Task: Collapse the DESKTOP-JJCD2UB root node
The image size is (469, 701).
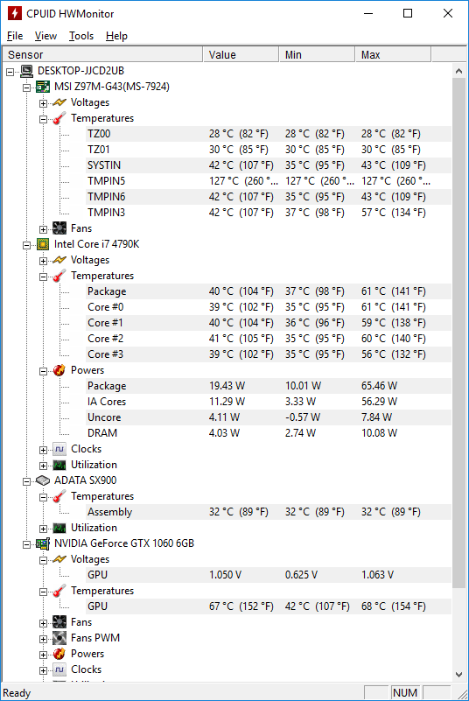Action: pos(10,72)
